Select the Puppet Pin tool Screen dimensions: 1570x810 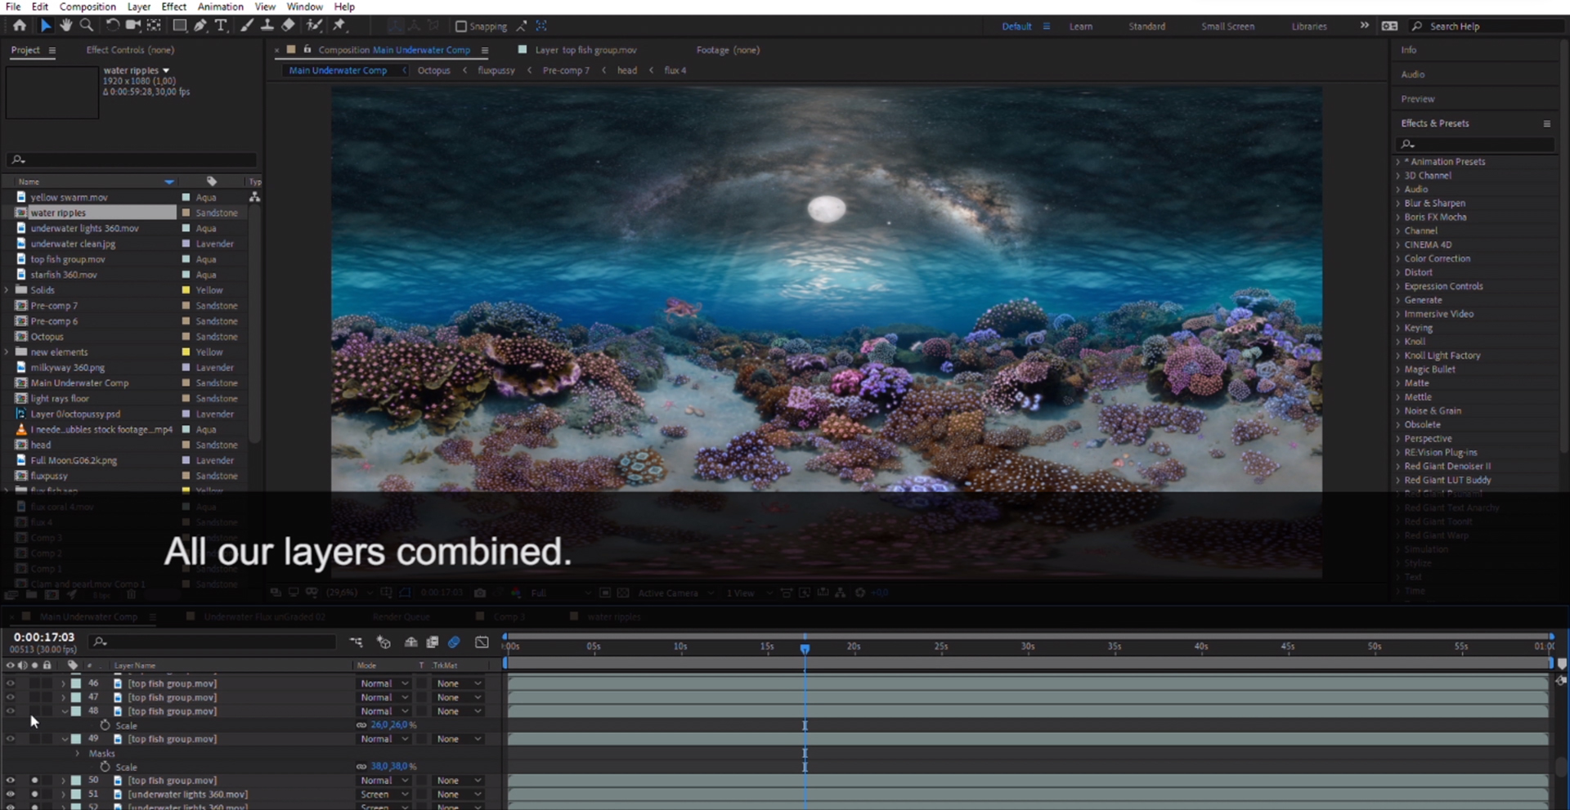(x=339, y=26)
